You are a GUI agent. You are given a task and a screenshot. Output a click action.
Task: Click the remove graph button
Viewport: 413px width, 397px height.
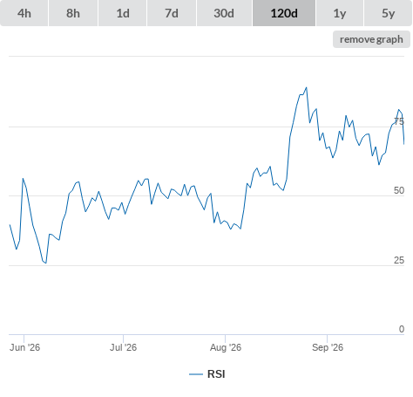tap(371, 39)
